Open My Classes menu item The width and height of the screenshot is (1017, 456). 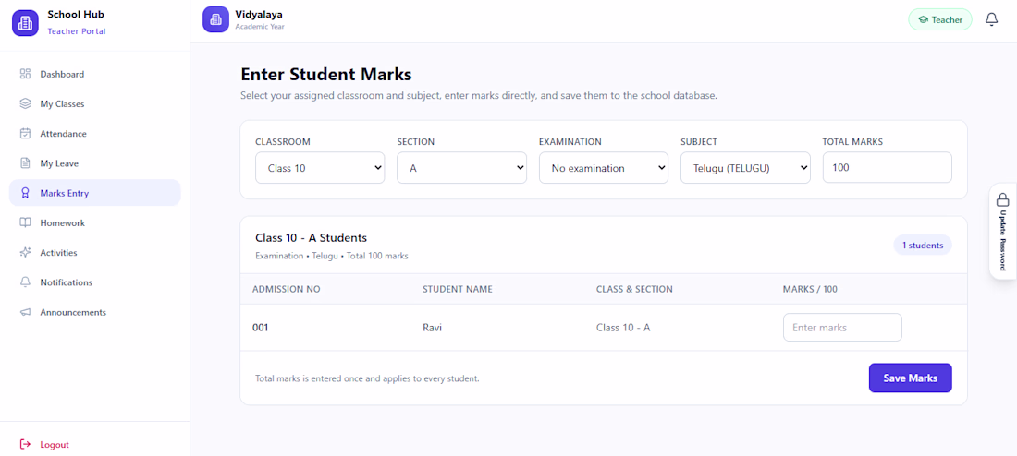point(94,103)
